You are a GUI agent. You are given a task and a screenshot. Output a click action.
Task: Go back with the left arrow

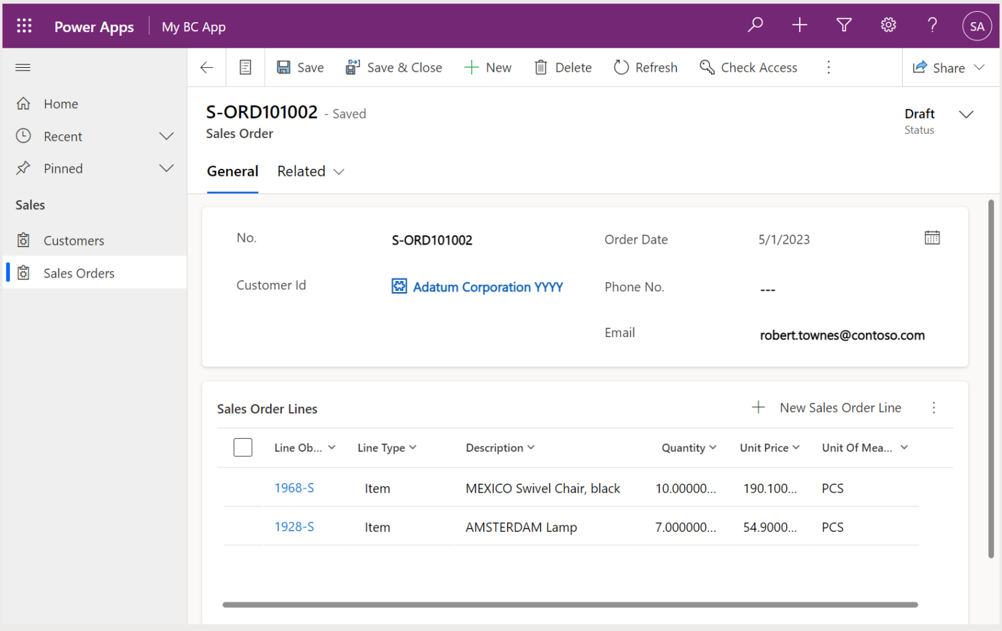tap(207, 67)
